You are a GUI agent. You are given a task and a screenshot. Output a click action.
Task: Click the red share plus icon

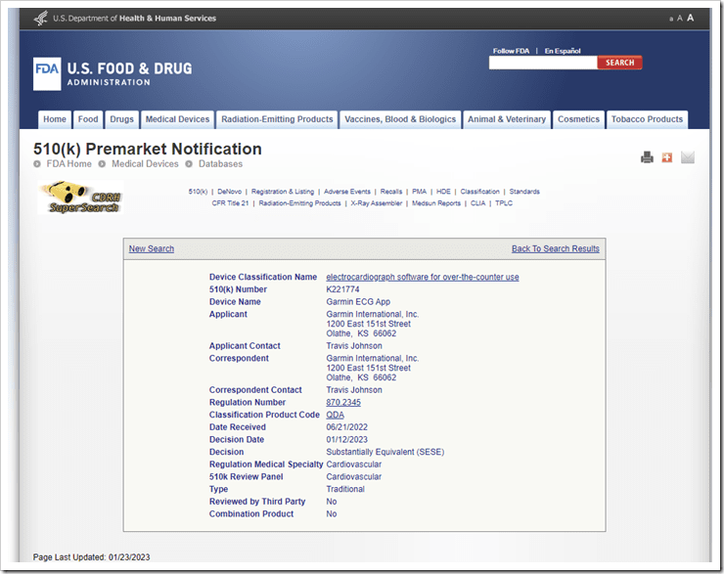coord(666,157)
